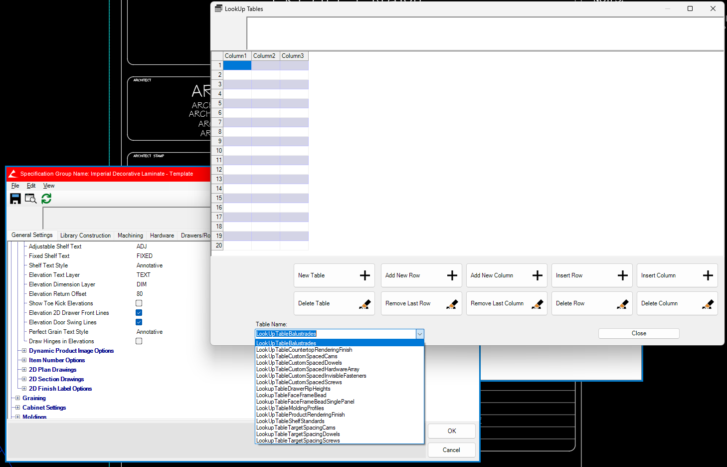Expand Item Number Options node
Viewport: 727px width, 467px height.
pos(24,360)
